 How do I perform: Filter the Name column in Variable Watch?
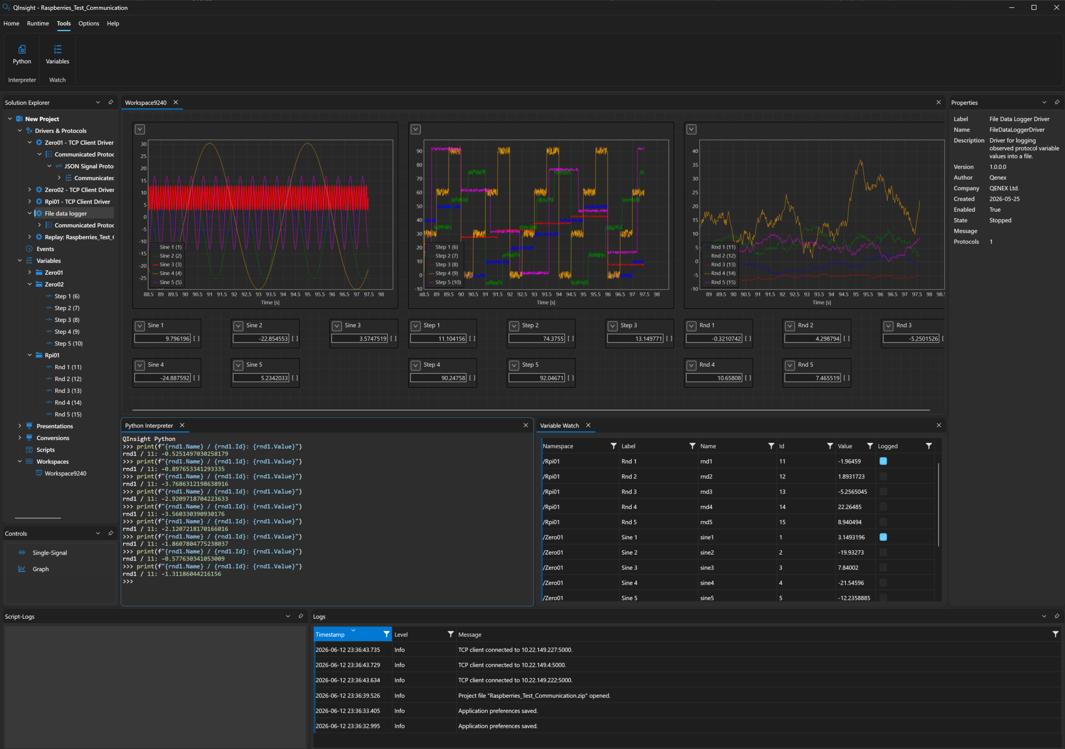(771, 446)
